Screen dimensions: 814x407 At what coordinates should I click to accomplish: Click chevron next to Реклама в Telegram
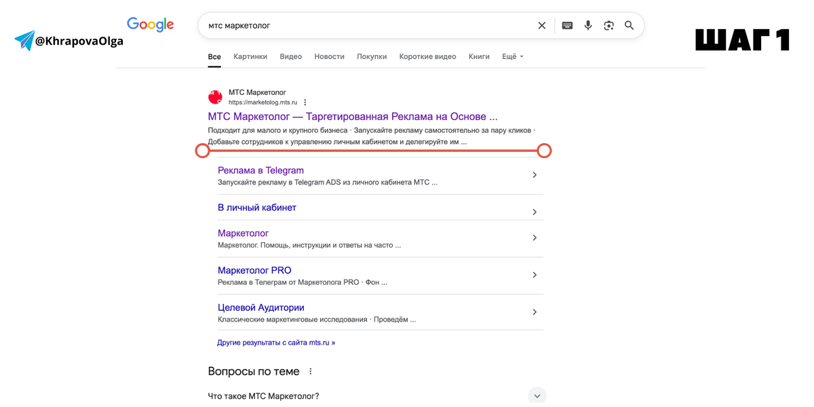pos(535,175)
